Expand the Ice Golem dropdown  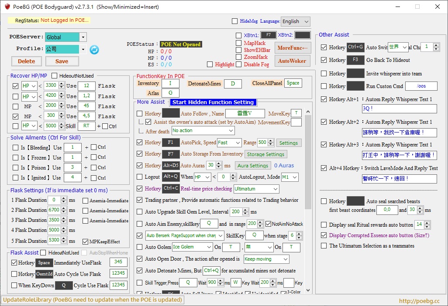click(192, 247)
